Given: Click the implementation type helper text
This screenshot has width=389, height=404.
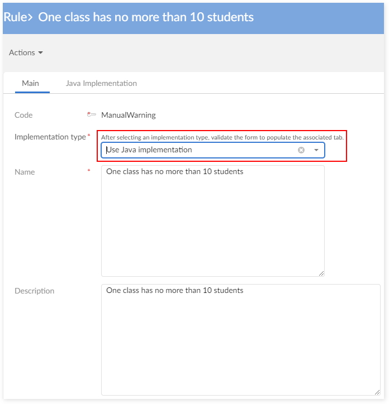Looking at the screenshot, I should click(x=222, y=137).
